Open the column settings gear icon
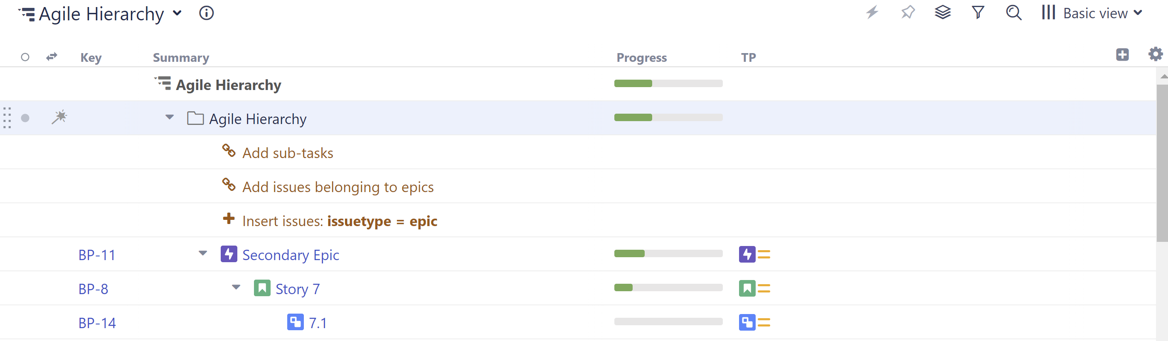 tap(1155, 54)
